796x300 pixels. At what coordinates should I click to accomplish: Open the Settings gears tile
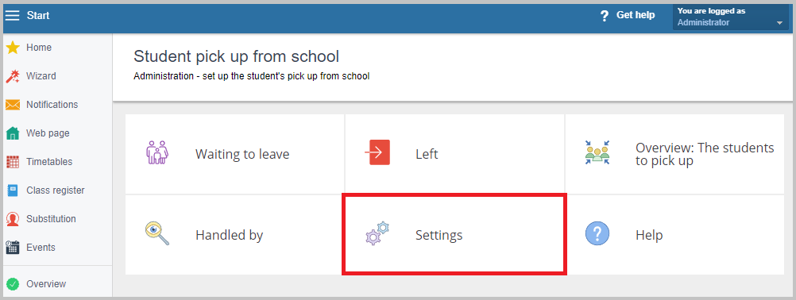tap(455, 235)
